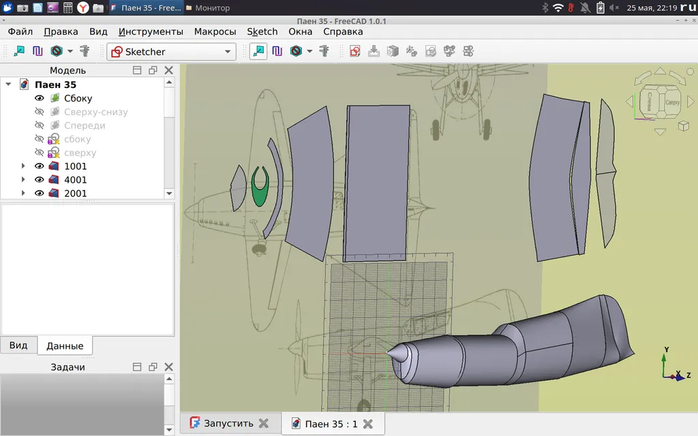Screen dimensions: 698x436
Task: Click the Wi-Fi icon in system tray
Action: coord(558,8)
